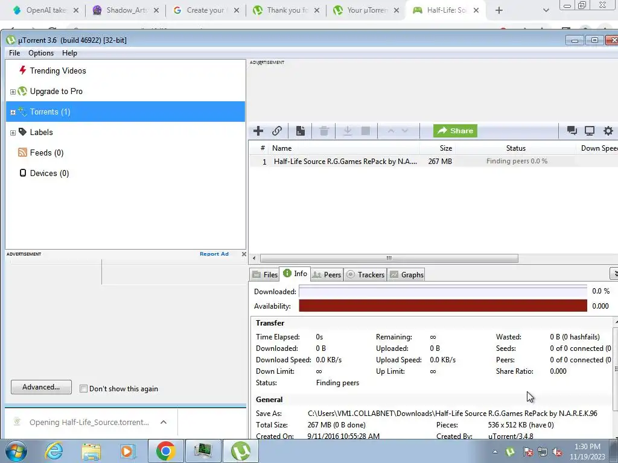
Task: Click the Stop Torrent square icon
Action: click(366, 131)
